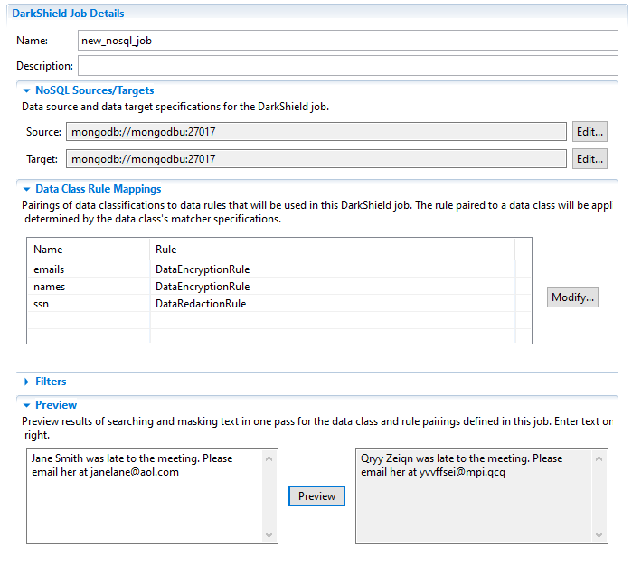The width and height of the screenshot is (632, 566).
Task: Click the Modify button for rule mappings
Action: (572, 297)
